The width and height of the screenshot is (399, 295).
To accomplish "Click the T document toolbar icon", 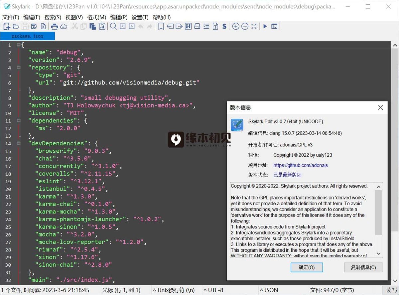I will point(215,27).
